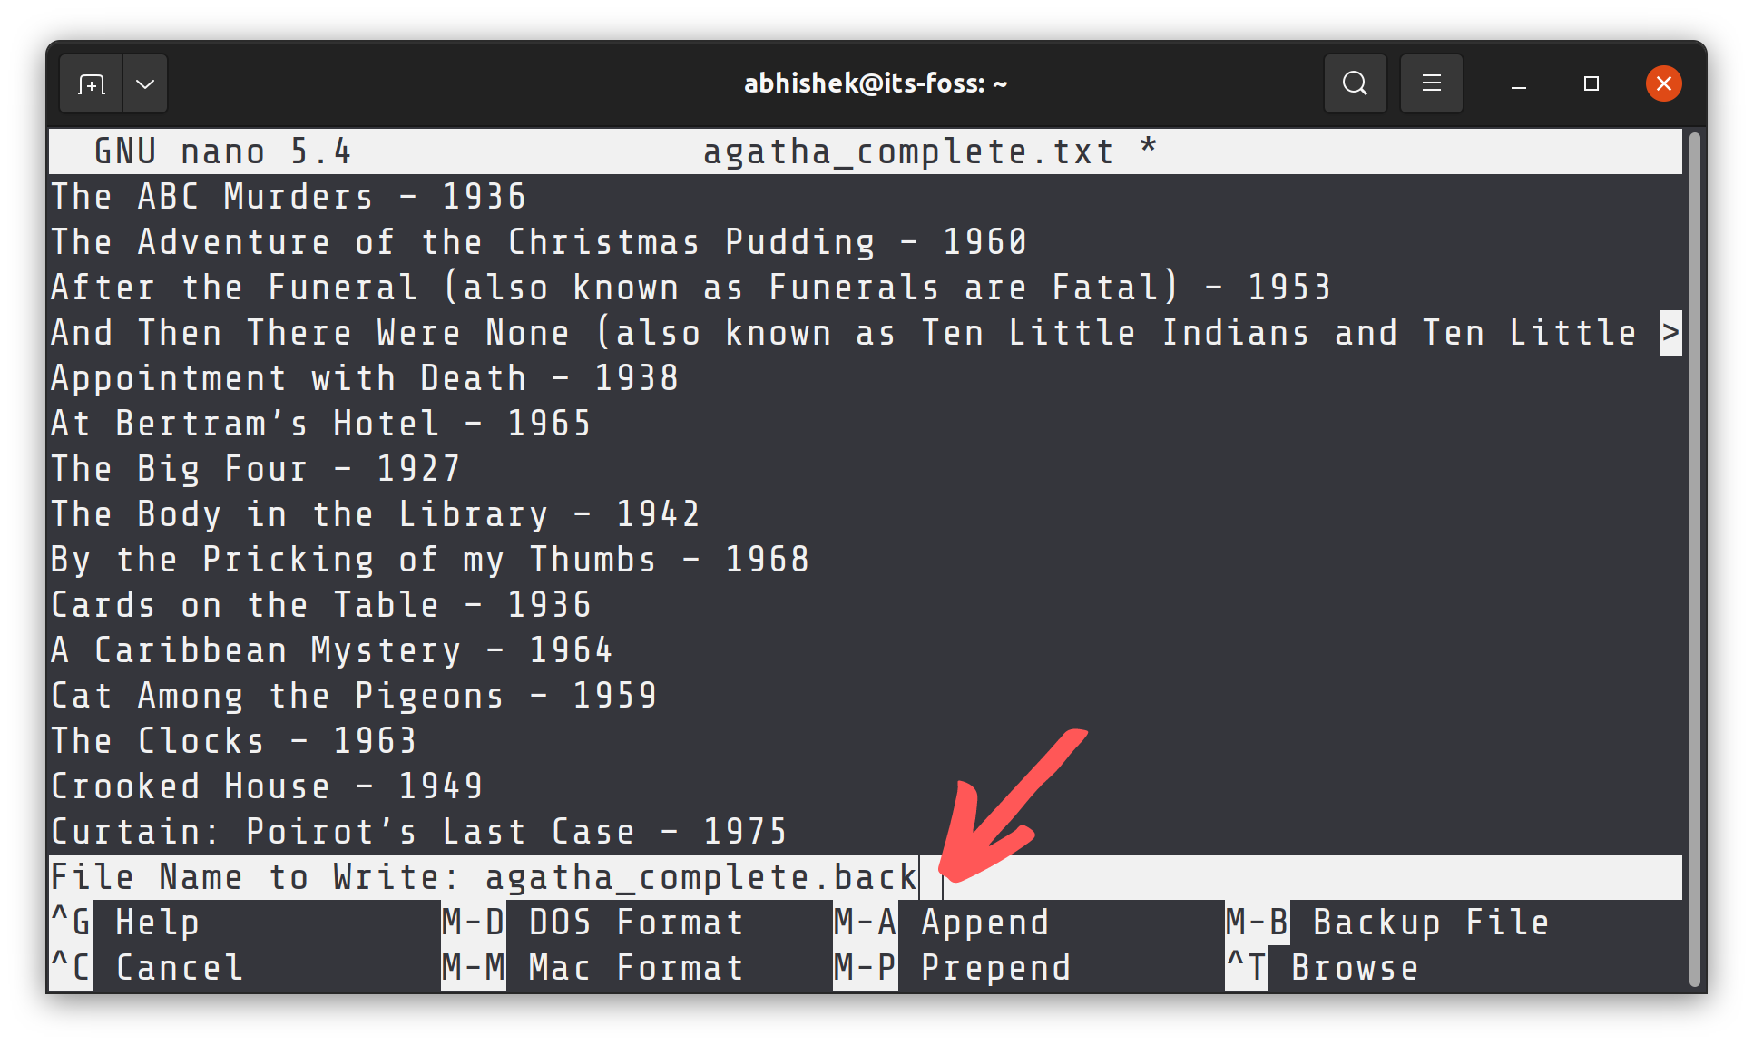Click the agatha_complete.txt title bar text
The width and height of the screenshot is (1753, 1045).
(907, 151)
